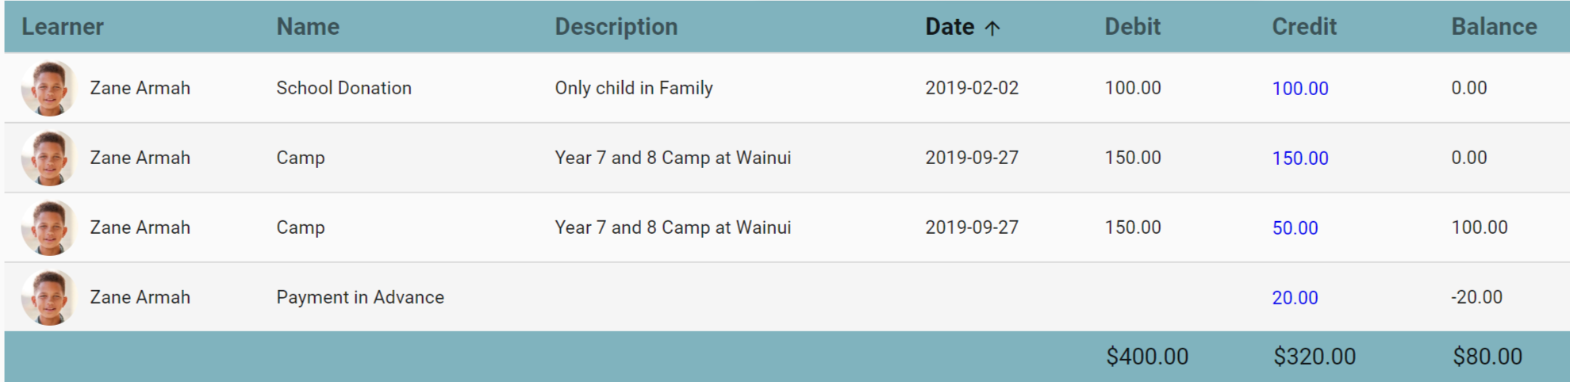Select the School Donation name cell

pyautogui.click(x=344, y=88)
